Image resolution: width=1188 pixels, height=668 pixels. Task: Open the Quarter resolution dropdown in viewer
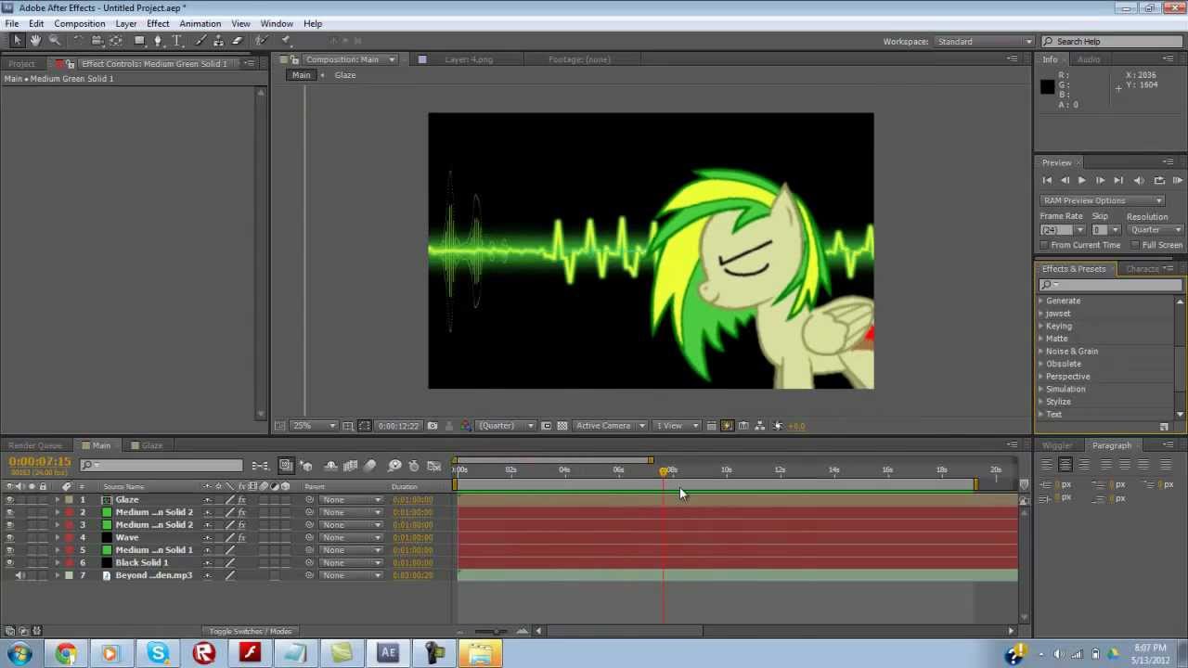(x=506, y=426)
